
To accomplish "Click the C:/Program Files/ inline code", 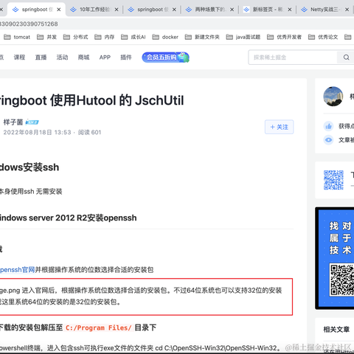I will [99, 327].
